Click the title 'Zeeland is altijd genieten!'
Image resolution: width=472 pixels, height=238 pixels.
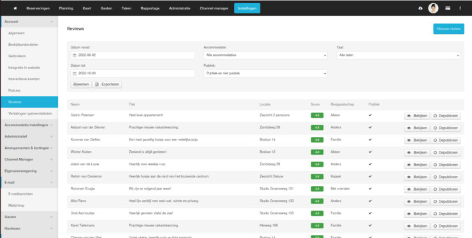pos(147,152)
